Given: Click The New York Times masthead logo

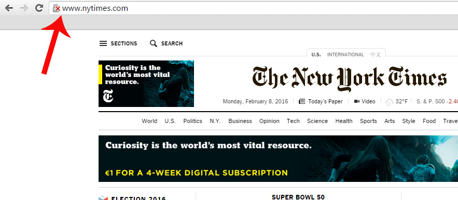Looking at the screenshot, I should (x=350, y=79).
